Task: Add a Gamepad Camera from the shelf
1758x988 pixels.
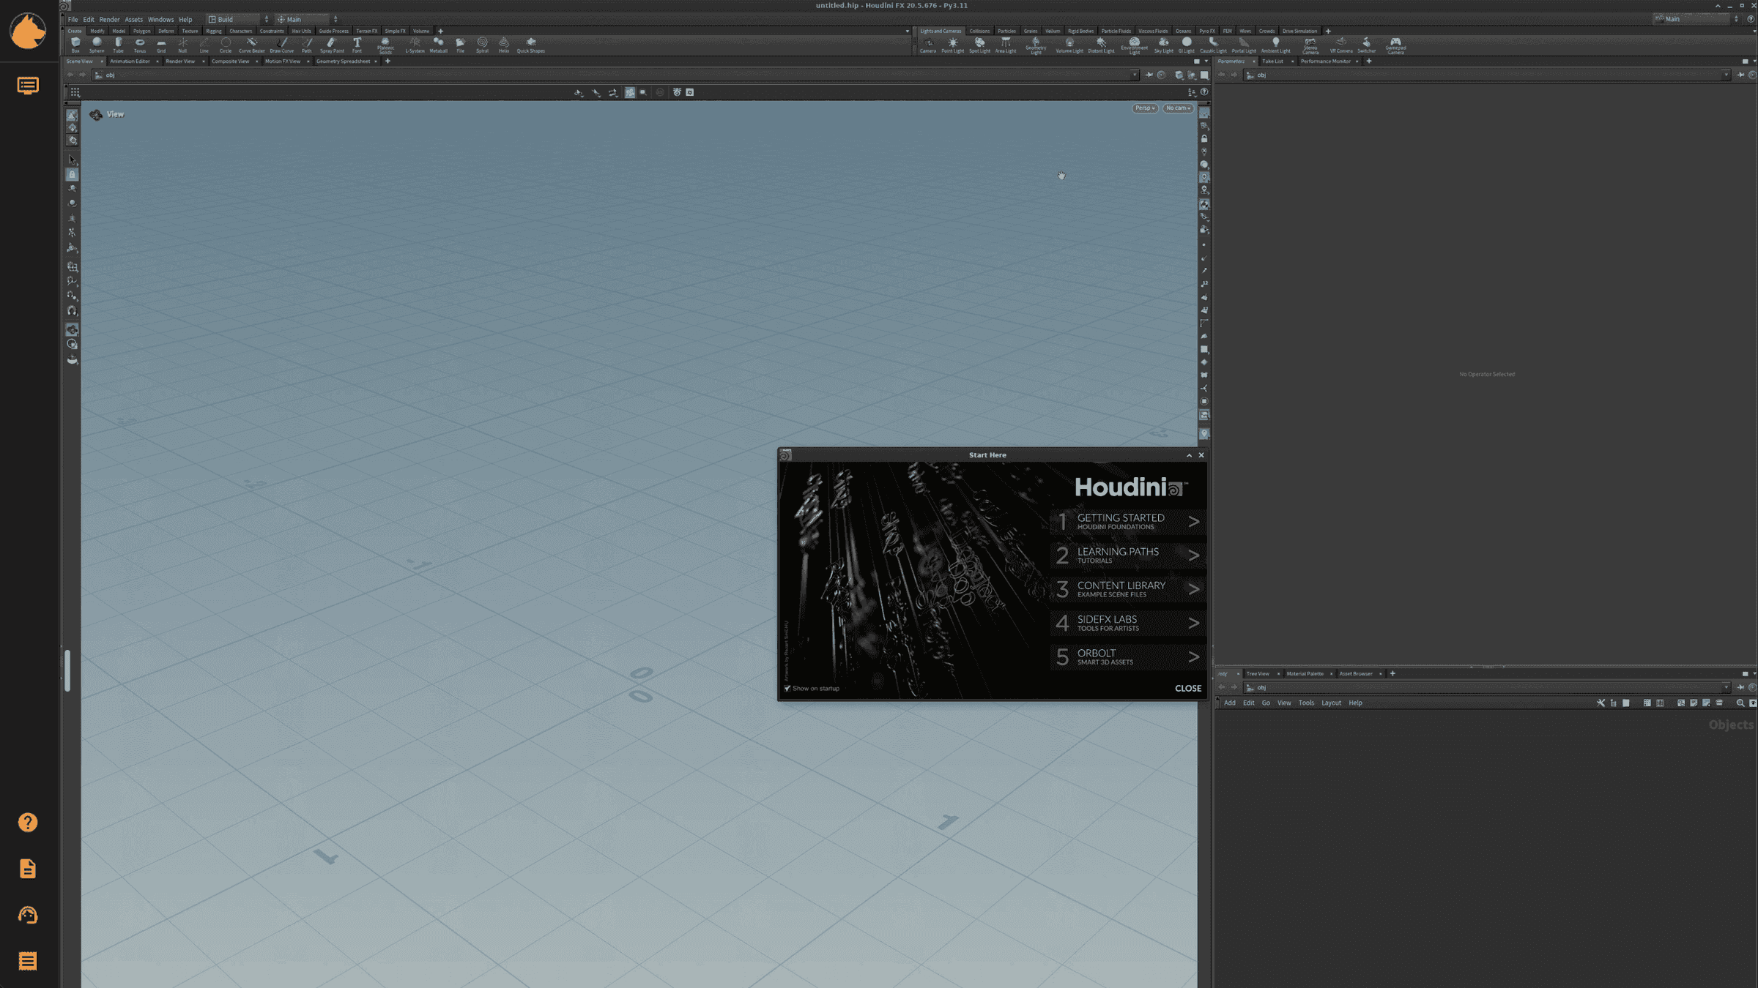Action: [1395, 46]
